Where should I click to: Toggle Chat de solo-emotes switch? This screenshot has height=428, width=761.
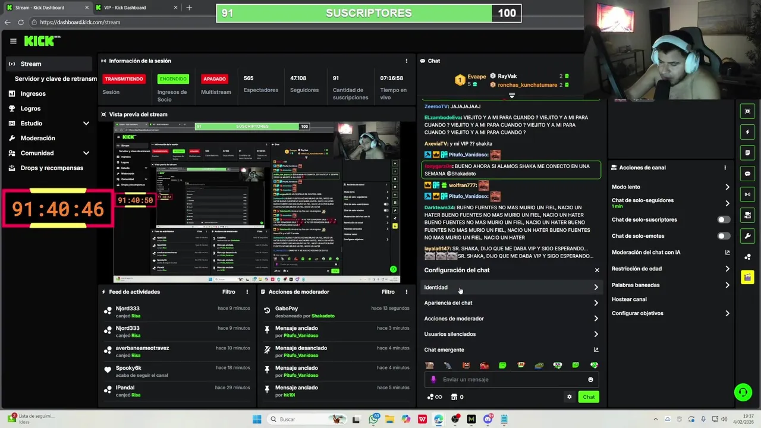(x=724, y=236)
